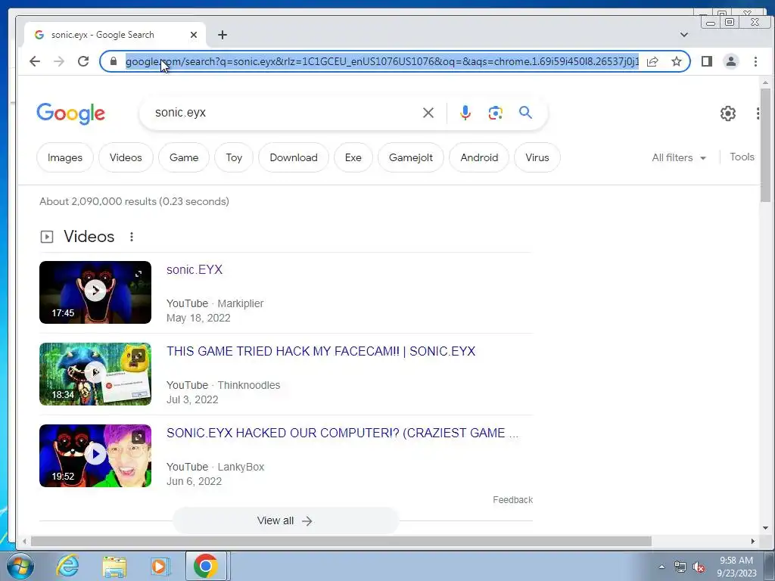Click the scroll right arrow
This screenshot has width=775, height=581.
753,542
